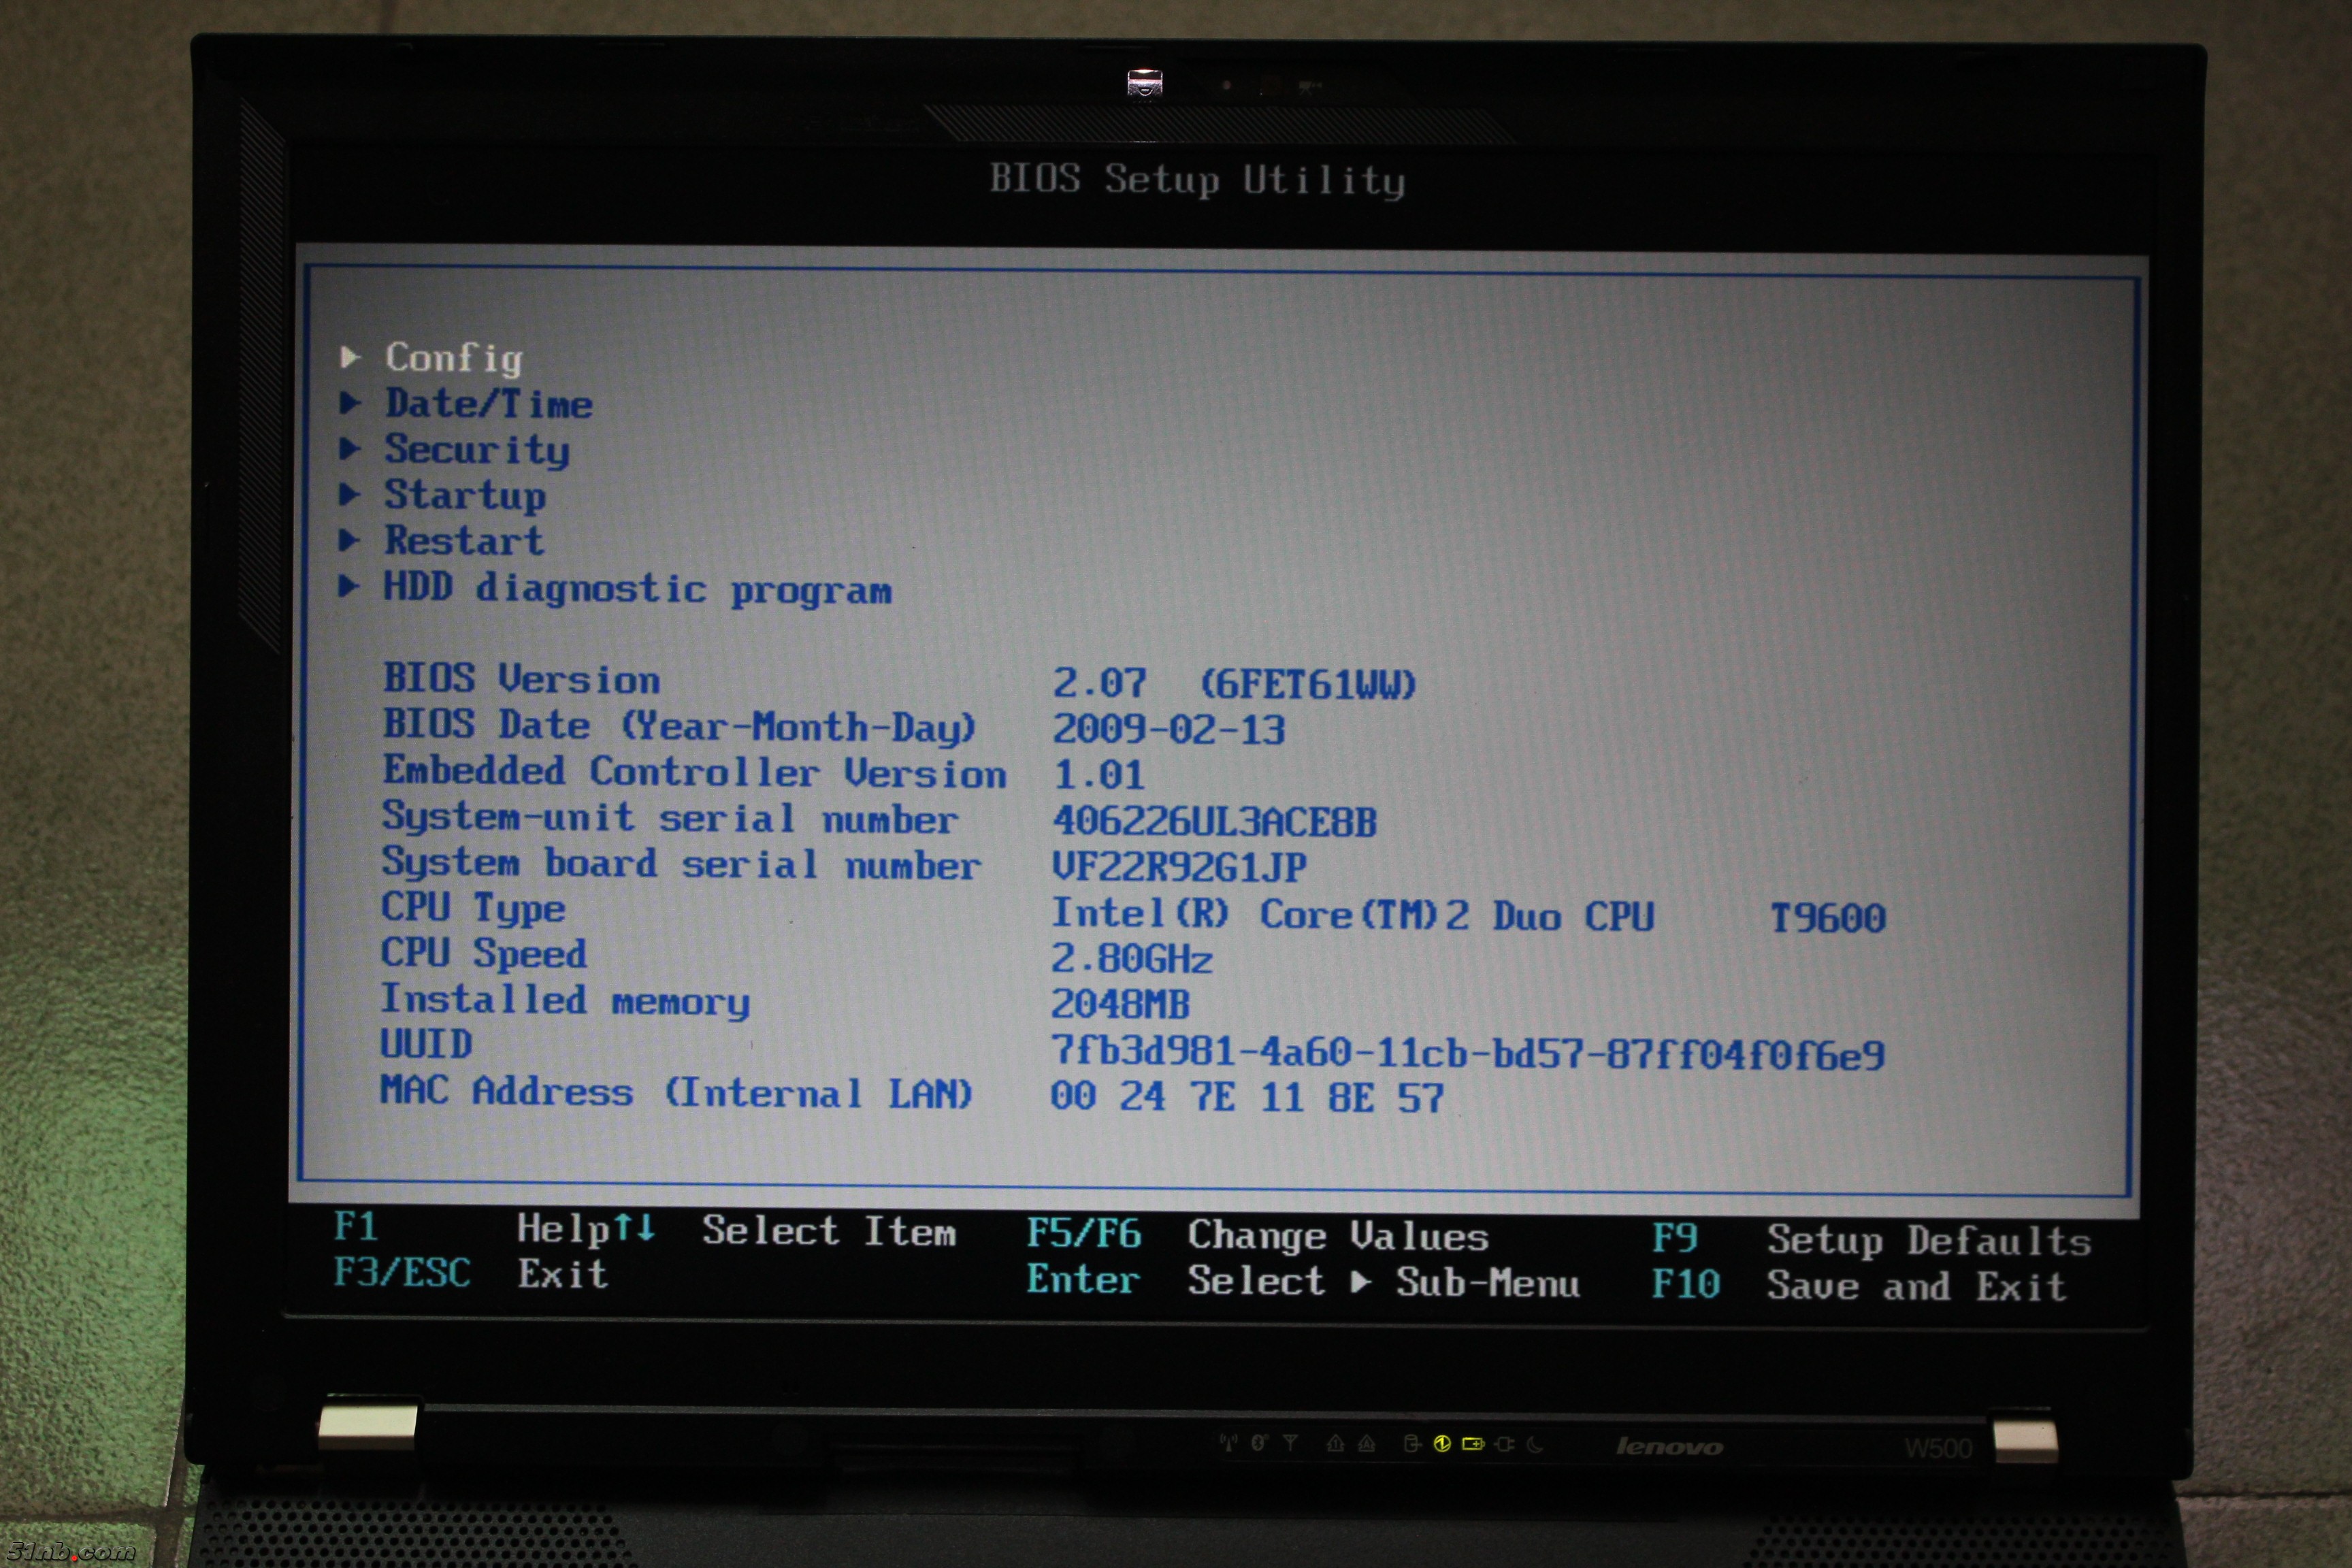Viewport: 2352px width, 1568px height.
Task: Open the Startup menu entry
Action: (x=465, y=495)
